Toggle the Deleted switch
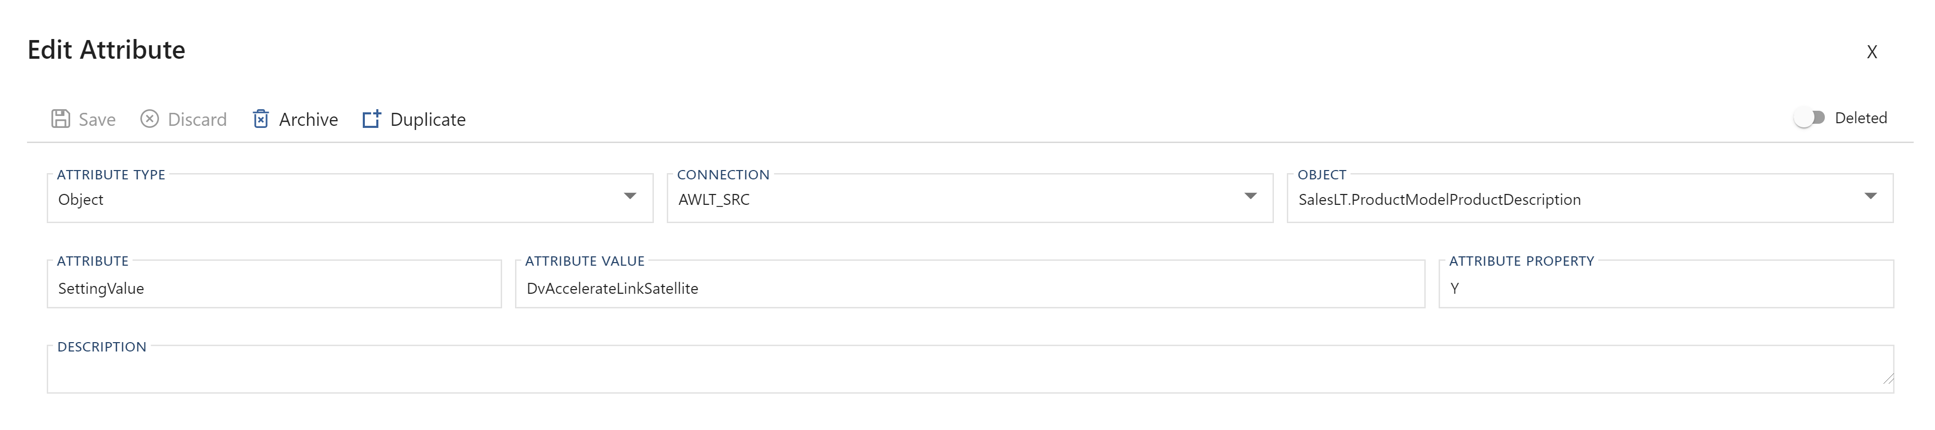 pos(1809,118)
